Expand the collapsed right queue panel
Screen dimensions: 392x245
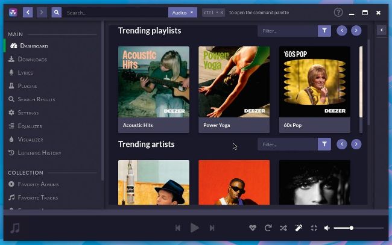[382, 30]
